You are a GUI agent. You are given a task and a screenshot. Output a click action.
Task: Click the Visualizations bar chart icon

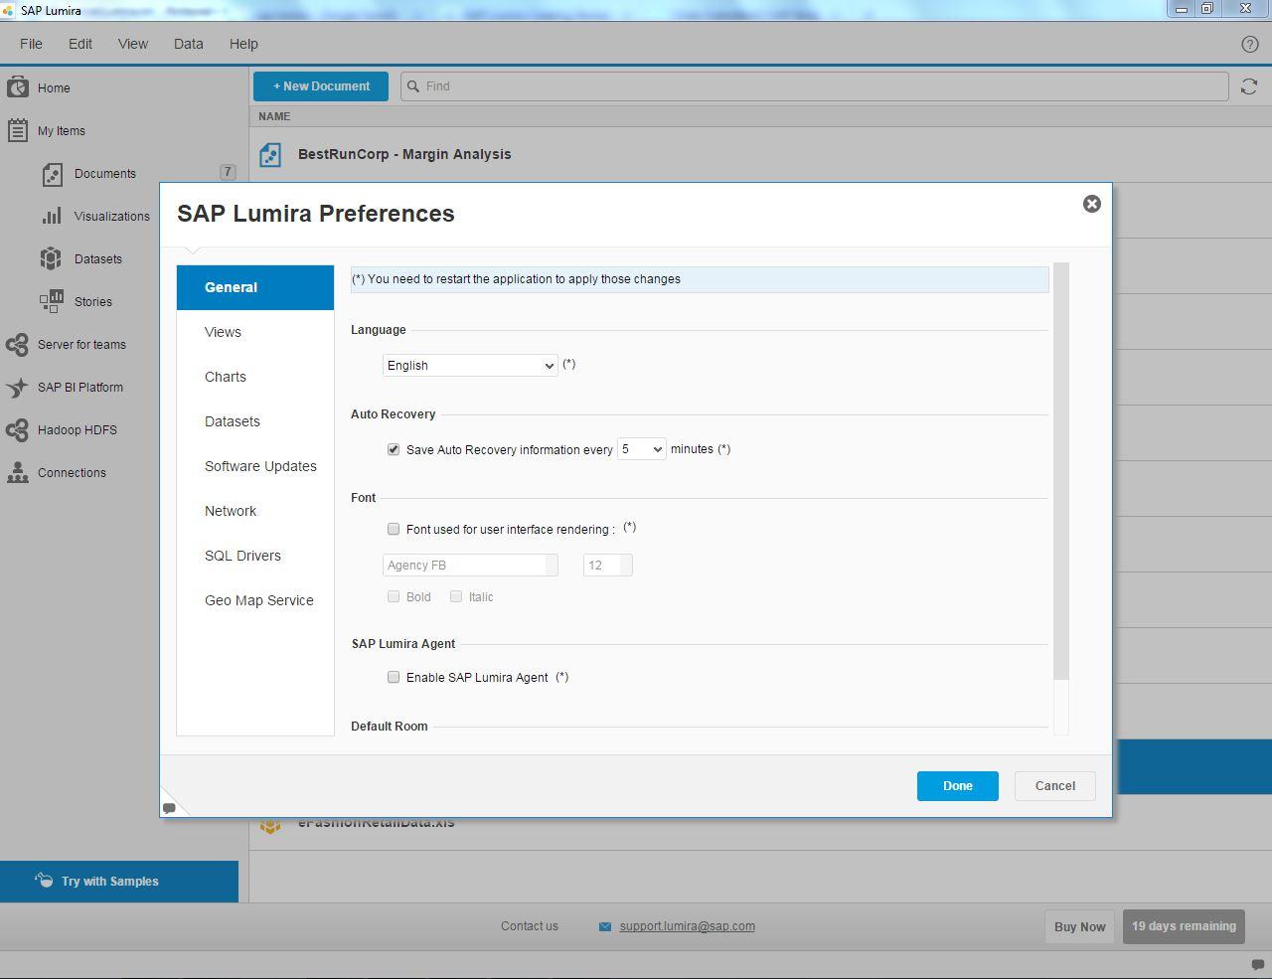click(52, 216)
